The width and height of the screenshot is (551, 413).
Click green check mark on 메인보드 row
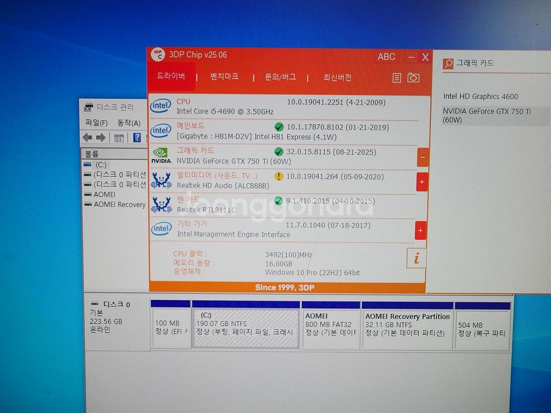pos(279,127)
